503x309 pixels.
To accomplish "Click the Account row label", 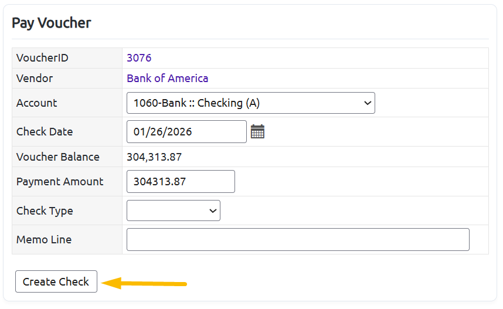I will click(36, 103).
